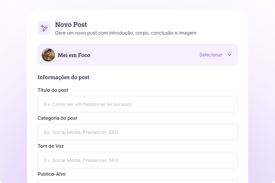Click the placeholder text under Categoria do post
This screenshot has height=183, width=275.
coord(81,133)
